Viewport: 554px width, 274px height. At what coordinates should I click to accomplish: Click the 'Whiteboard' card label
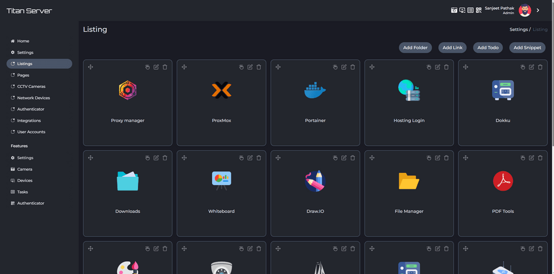click(x=221, y=212)
